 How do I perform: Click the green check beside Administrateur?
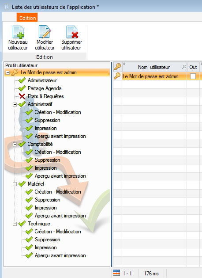pyautogui.click(x=22, y=80)
